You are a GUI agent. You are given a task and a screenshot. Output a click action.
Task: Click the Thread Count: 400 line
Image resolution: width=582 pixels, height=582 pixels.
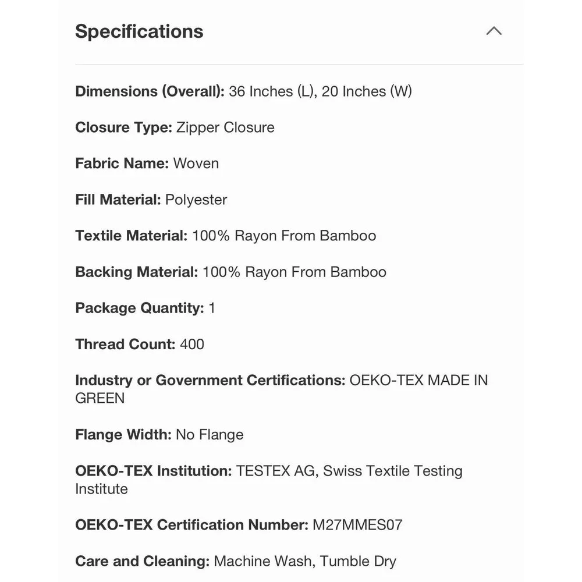(x=140, y=344)
